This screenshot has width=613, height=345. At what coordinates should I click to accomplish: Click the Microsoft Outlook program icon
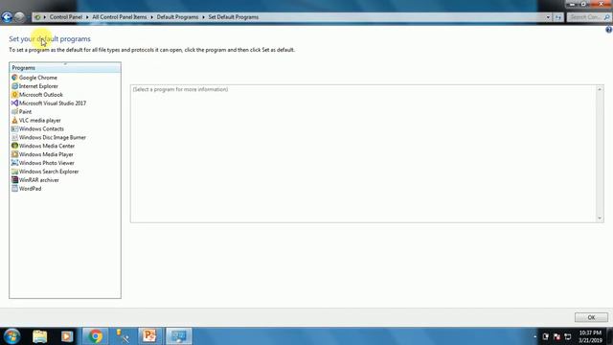click(14, 95)
